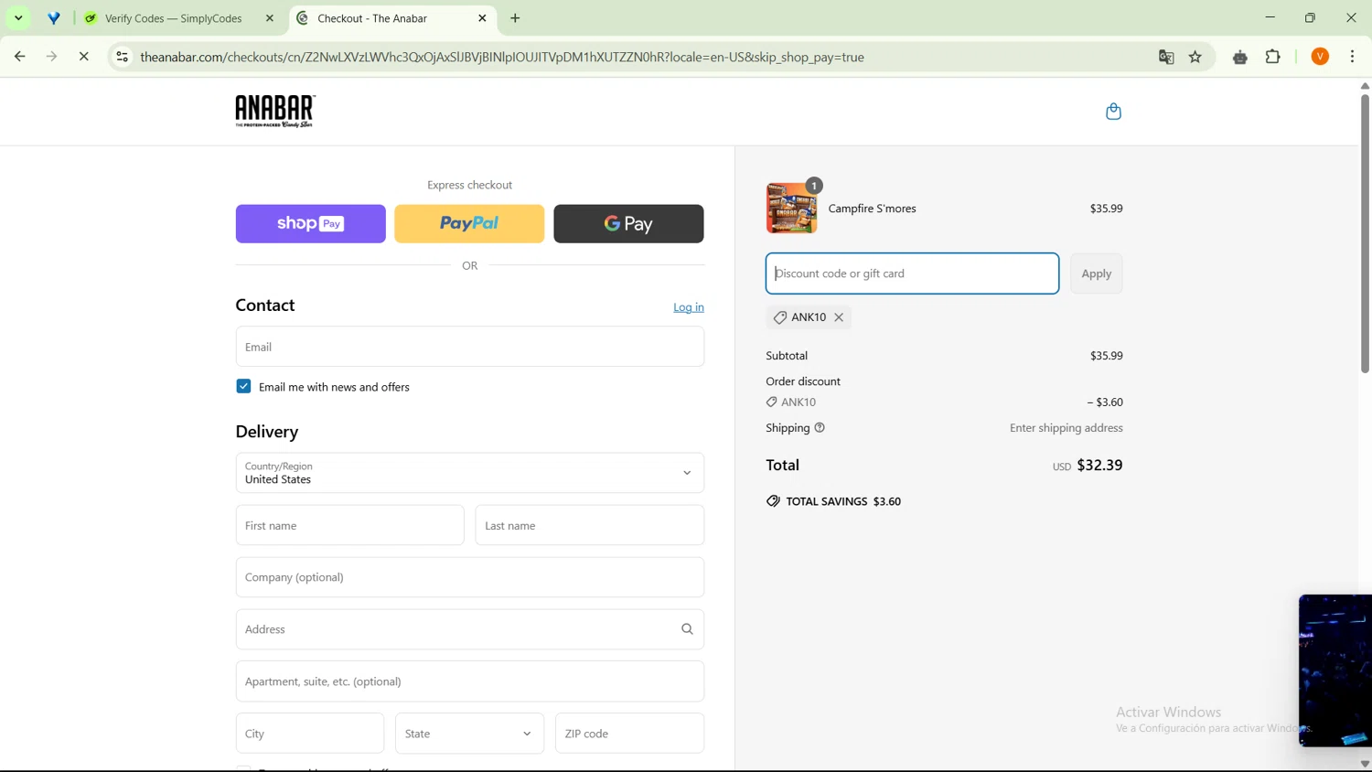Click the Last name field
1372x772 pixels.
pyautogui.click(x=590, y=526)
